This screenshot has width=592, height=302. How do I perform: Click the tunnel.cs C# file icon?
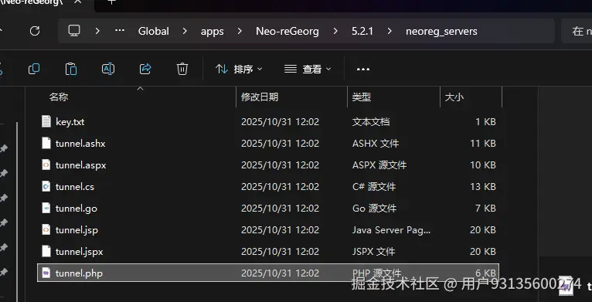[46, 186]
